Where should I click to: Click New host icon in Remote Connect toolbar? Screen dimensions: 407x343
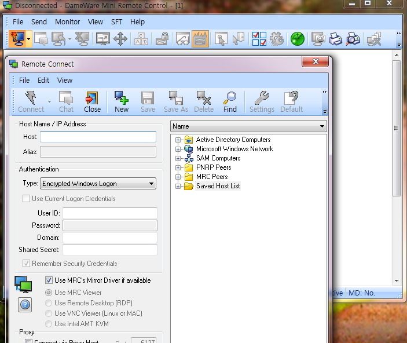pyautogui.click(x=122, y=101)
